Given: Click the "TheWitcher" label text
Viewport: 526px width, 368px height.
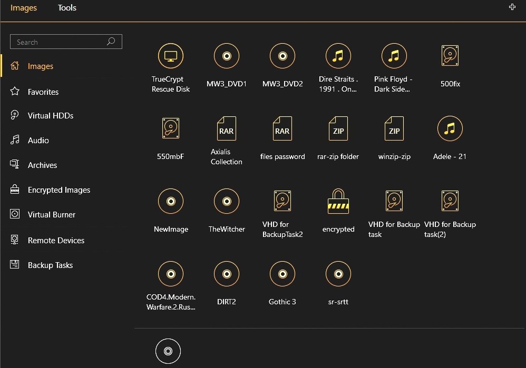Looking at the screenshot, I should coord(227,229).
